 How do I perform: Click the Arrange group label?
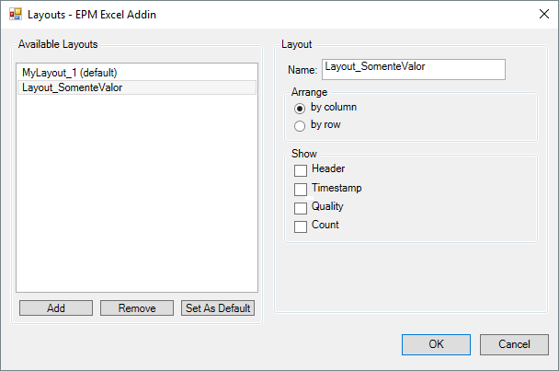[310, 92]
